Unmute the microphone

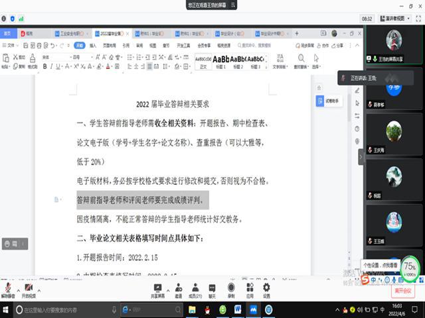tap(9, 290)
